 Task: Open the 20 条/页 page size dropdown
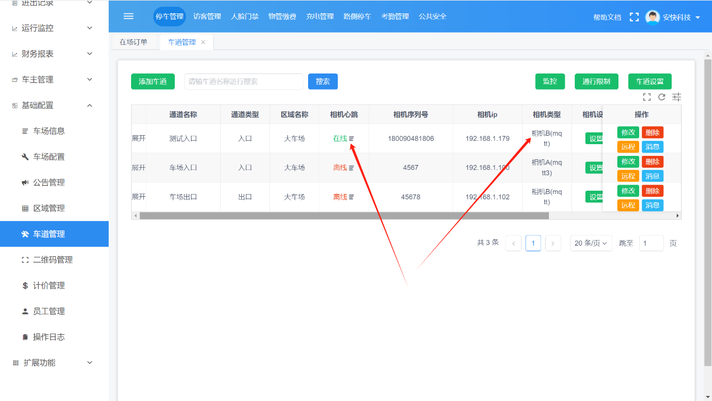coord(591,243)
